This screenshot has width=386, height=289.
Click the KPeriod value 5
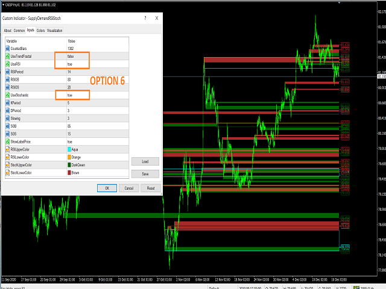click(68, 103)
